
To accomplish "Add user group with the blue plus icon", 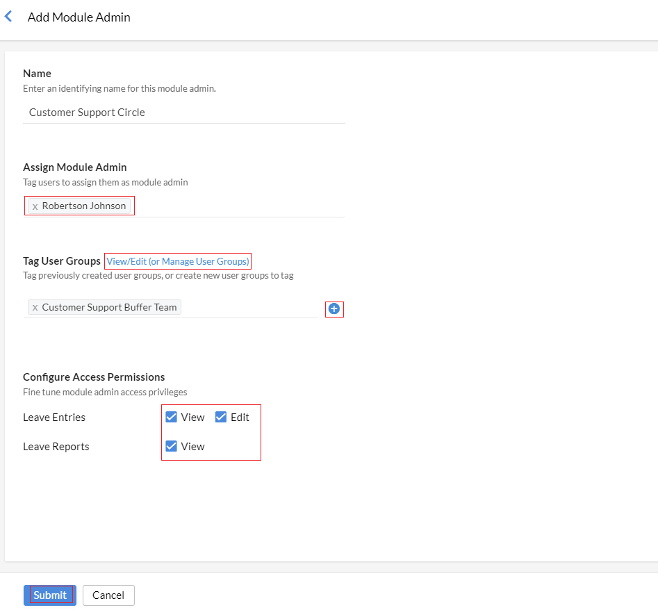I will point(334,308).
